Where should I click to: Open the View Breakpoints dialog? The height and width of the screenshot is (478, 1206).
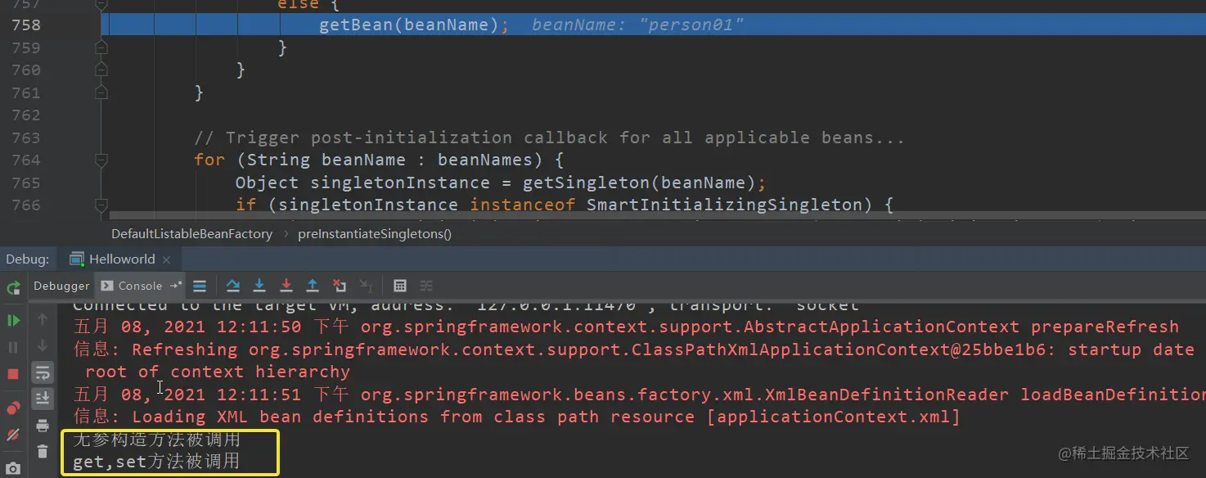click(x=13, y=408)
